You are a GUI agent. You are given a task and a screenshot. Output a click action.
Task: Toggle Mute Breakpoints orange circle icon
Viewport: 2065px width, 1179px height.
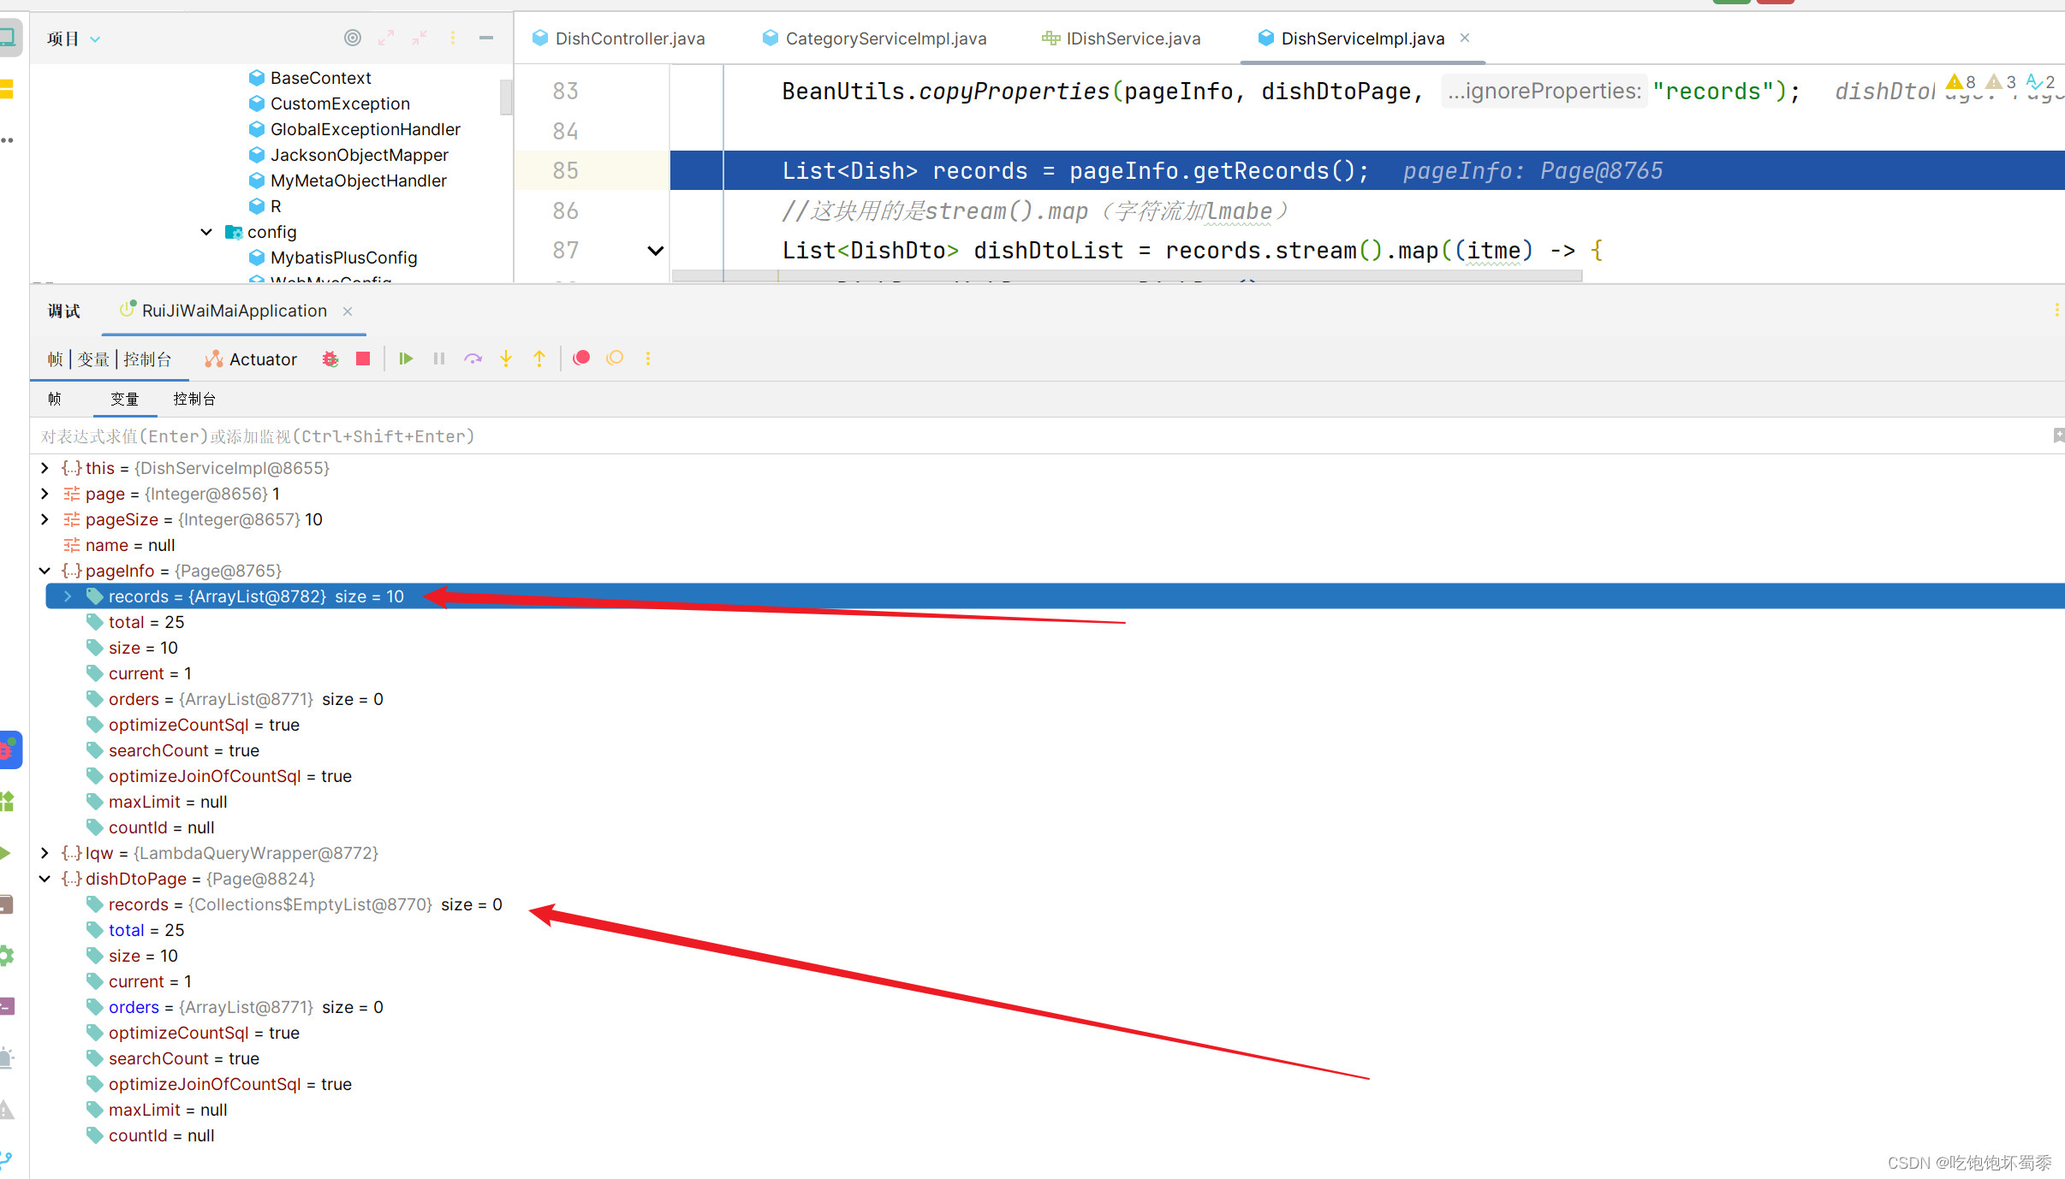point(615,358)
